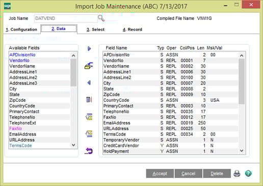Go to the 4. Record tab
Viewport: 263px width, 186px height.
click(x=133, y=29)
